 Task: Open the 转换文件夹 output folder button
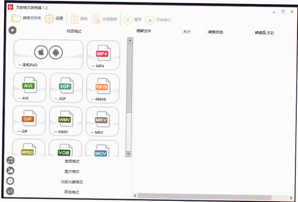(x=26, y=18)
